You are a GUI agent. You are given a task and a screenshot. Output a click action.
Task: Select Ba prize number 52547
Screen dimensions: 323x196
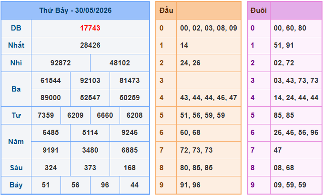point(90,98)
